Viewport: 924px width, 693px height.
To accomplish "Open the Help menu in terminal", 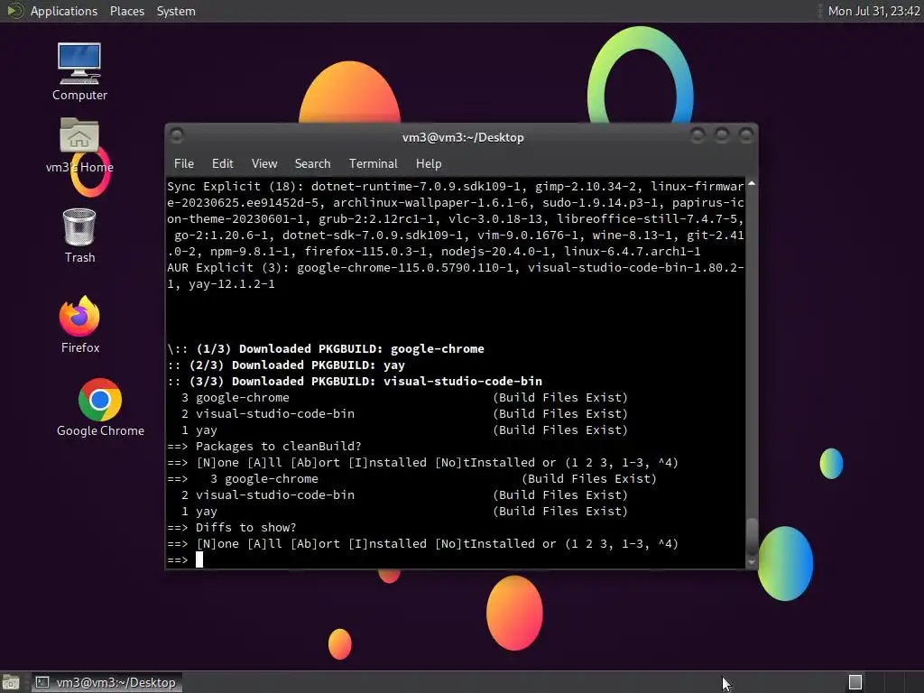I will (x=429, y=163).
